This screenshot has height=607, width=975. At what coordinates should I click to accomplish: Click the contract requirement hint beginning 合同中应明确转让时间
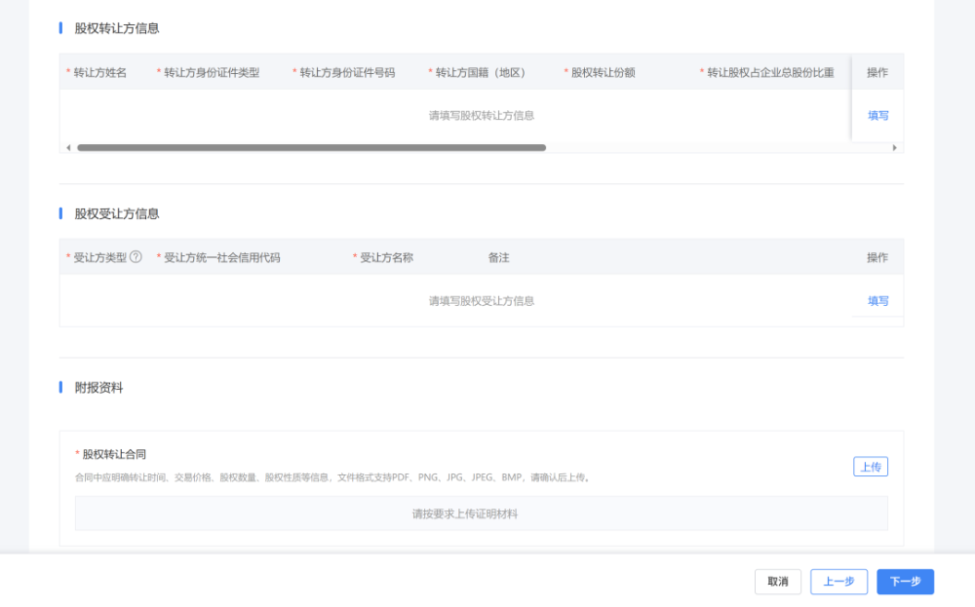(x=333, y=477)
